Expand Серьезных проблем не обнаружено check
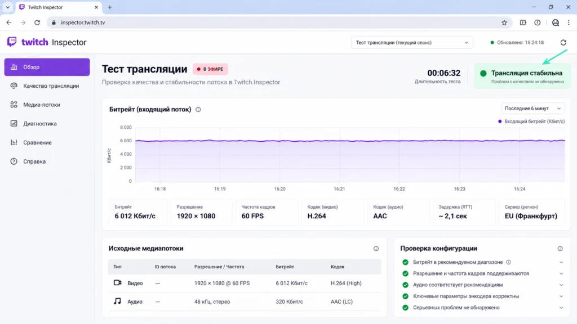577x324 pixels. [561, 308]
